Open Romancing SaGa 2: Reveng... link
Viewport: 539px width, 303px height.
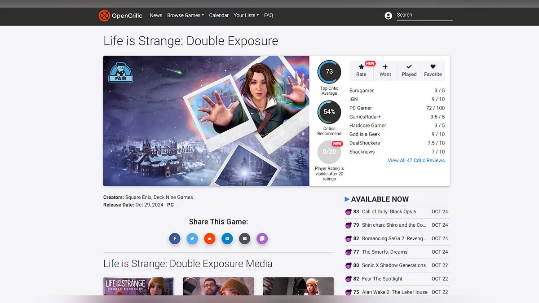click(x=394, y=238)
